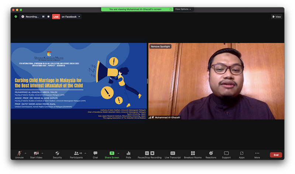The height and width of the screenshot is (174, 295).
Task: Expand the live on Facebook dropdown
Action: click(79, 17)
